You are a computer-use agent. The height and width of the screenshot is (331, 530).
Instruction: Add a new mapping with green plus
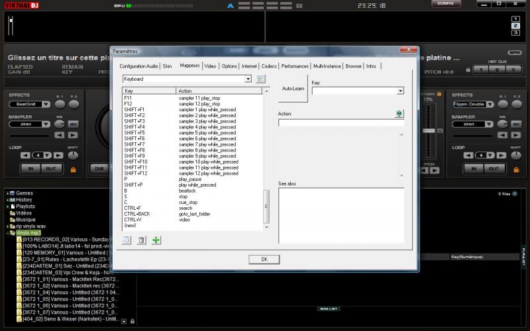pyautogui.click(x=156, y=240)
